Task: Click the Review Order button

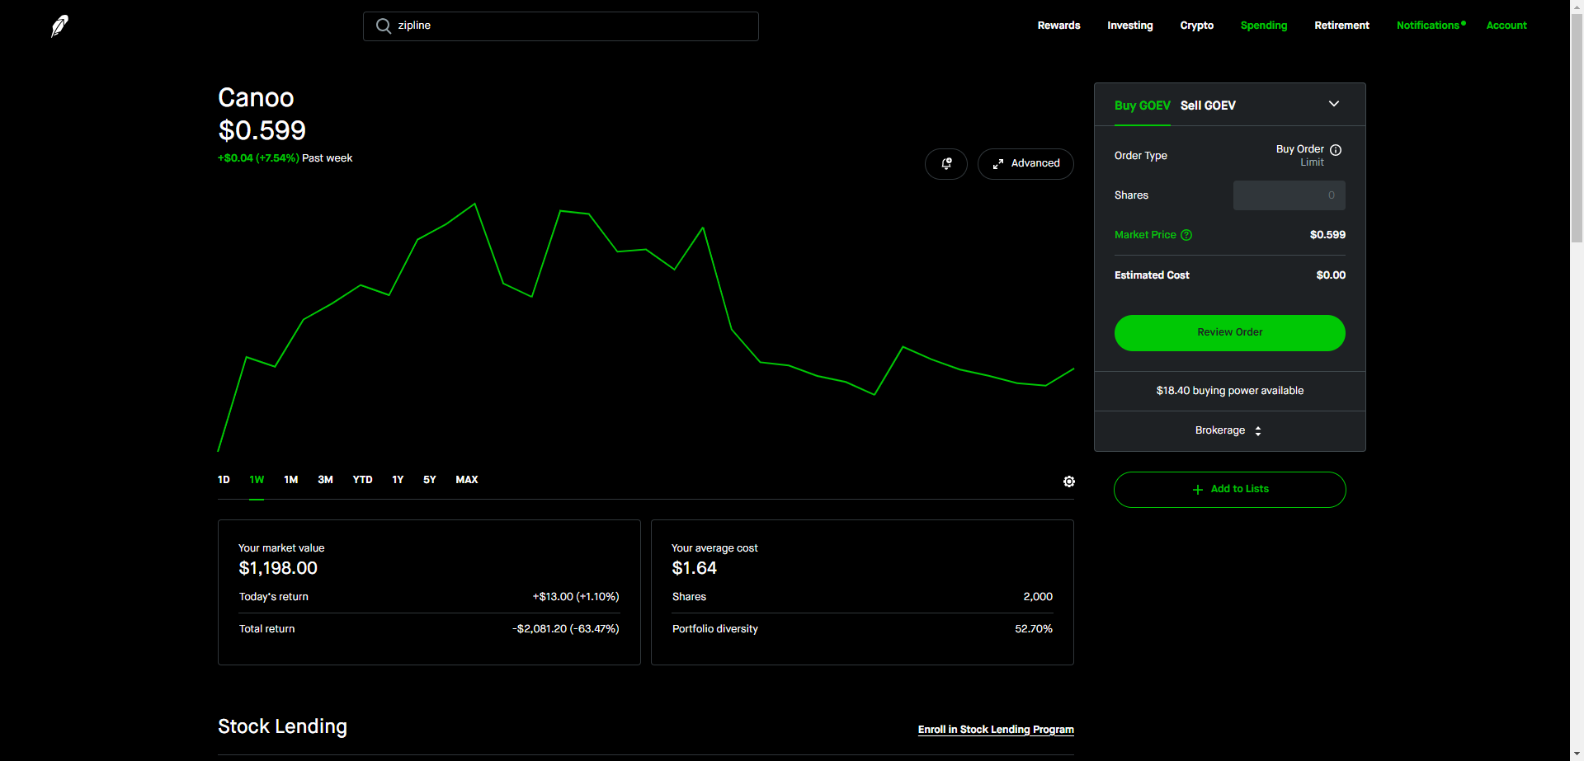Action: [x=1229, y=333]
